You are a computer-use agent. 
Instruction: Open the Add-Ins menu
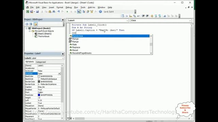pyautogui.click(x=92, y=7)
